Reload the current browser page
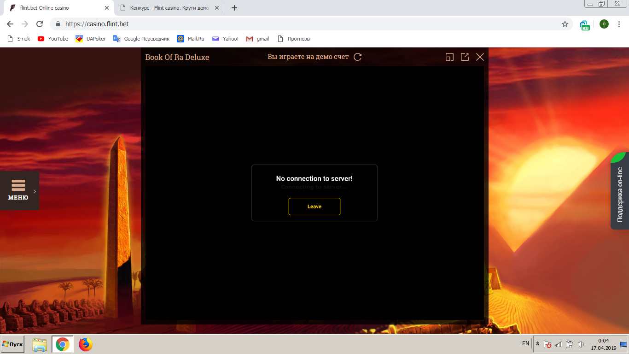Image resolution: width=629 pixels, height=354 pixels. click(x=40, y=24)
